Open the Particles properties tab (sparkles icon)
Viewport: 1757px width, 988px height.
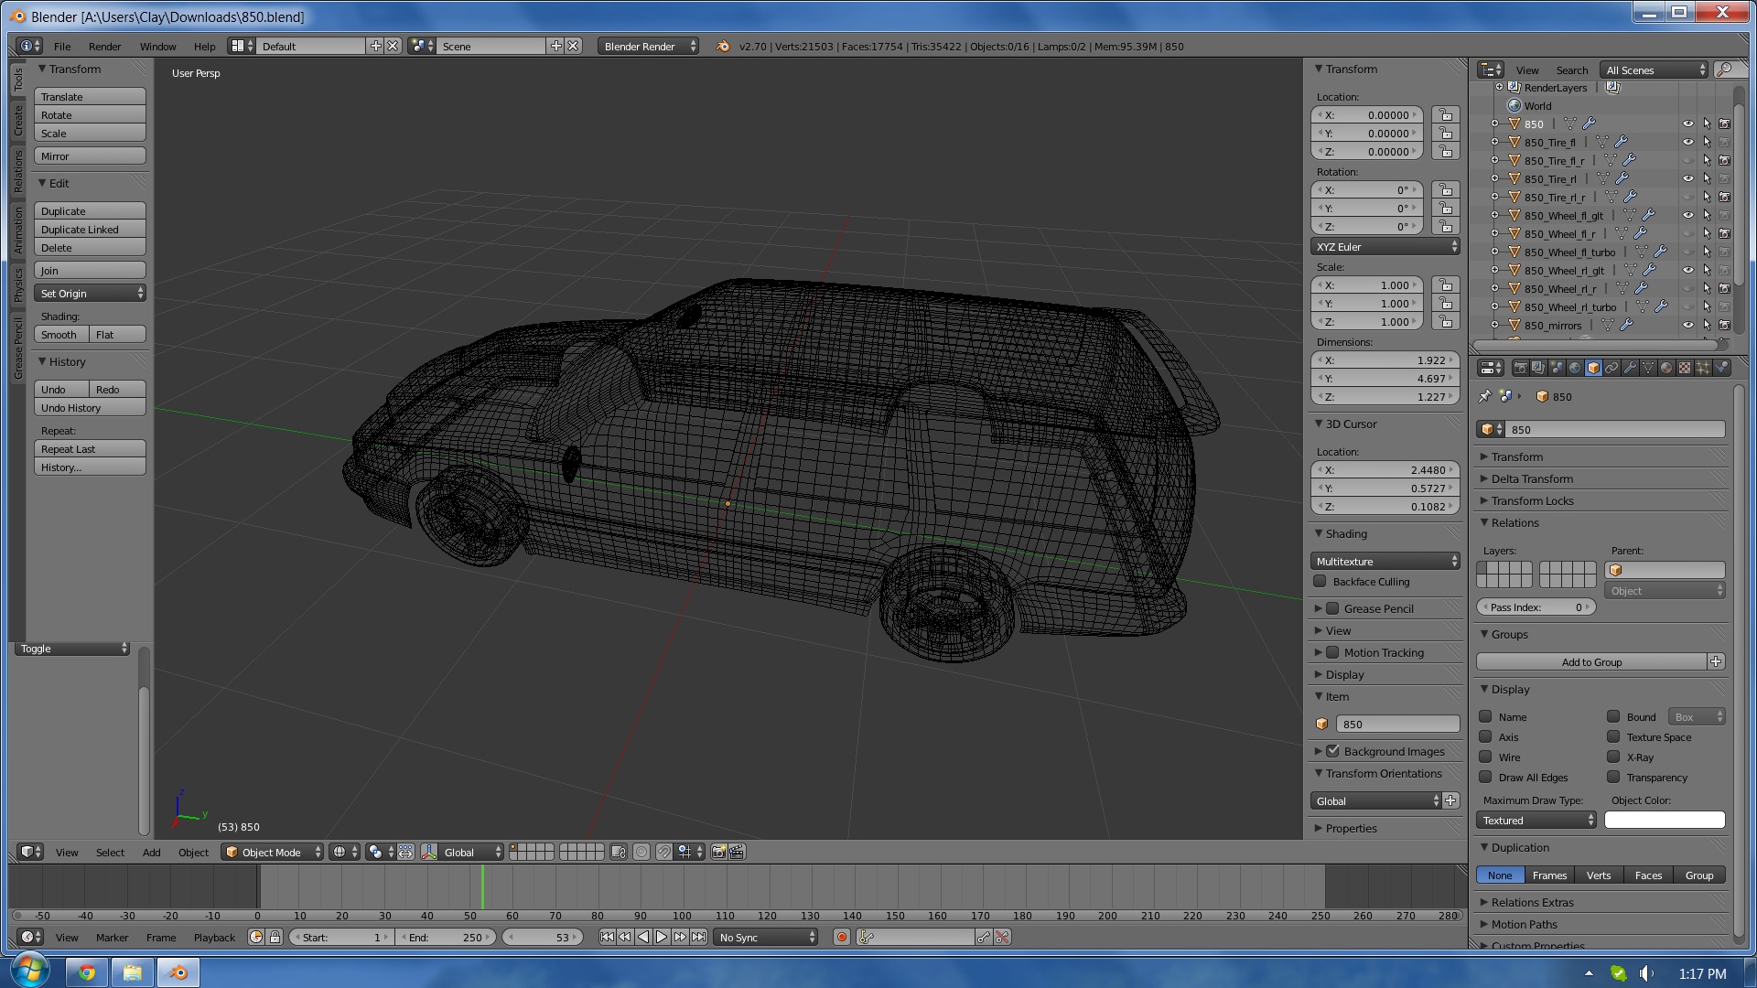click(1703, 368)
